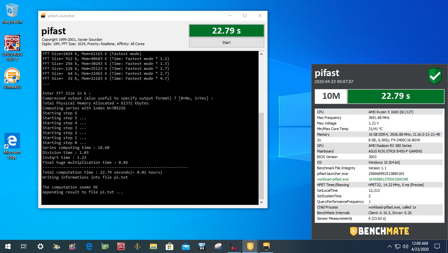This screenshot has height=253, width=448.
Task: Select Microsoft Edge desktop shortcut
Action: tap(12, 146)
